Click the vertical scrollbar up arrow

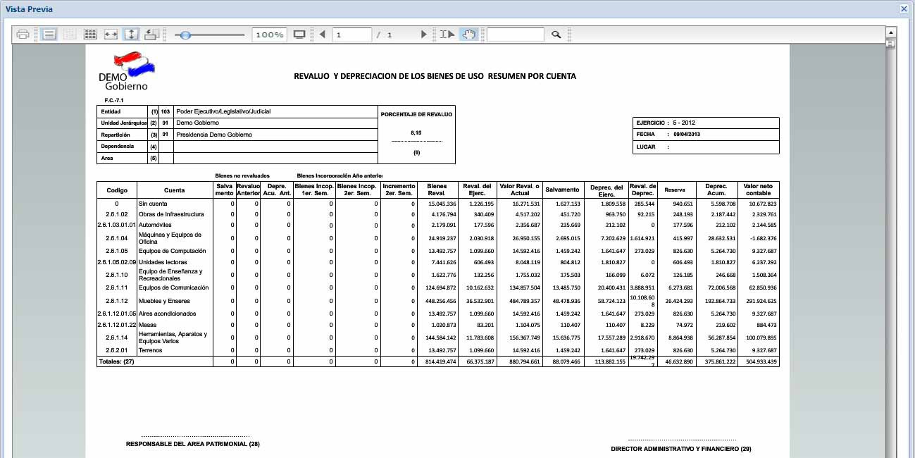(890, 32)
